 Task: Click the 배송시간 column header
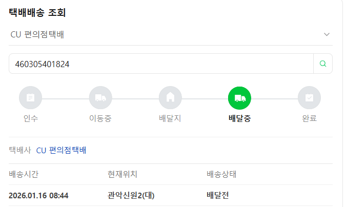pos(24,174)
